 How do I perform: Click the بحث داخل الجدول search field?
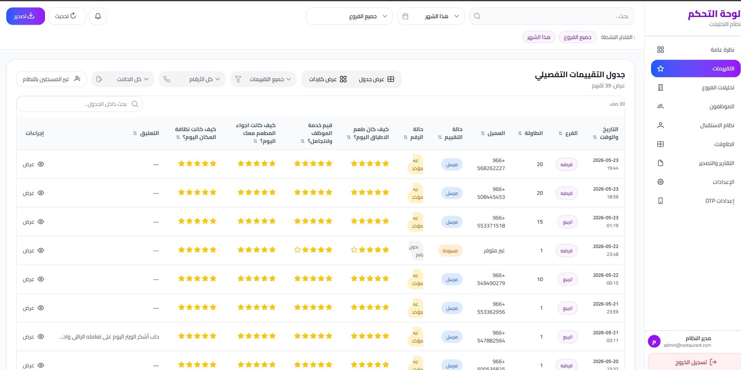click(80, 104)
